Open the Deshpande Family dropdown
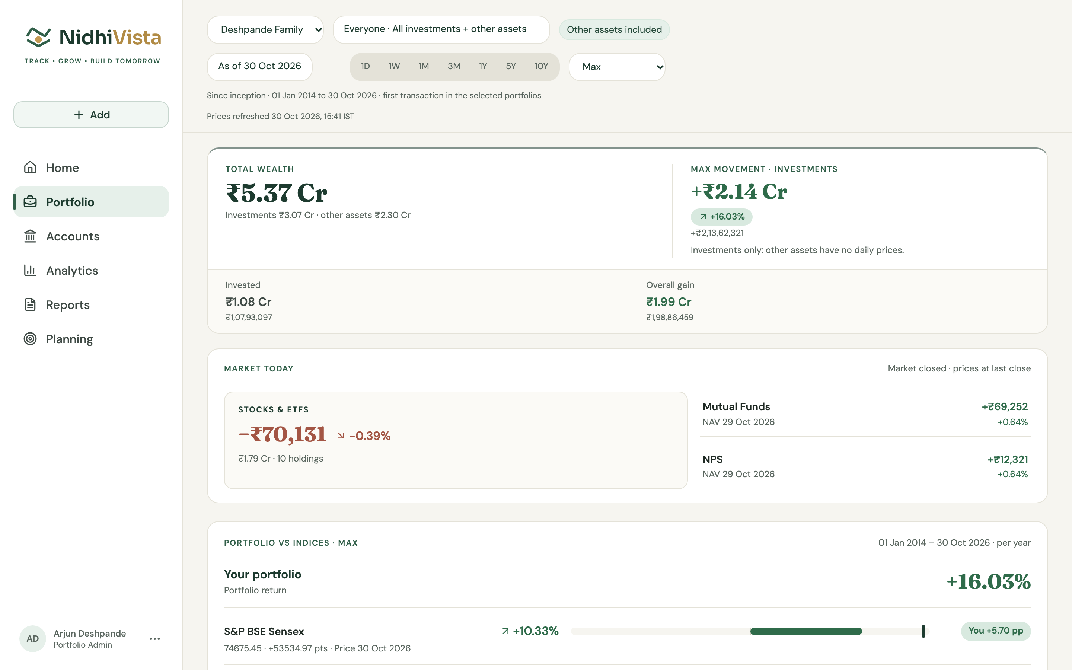This screenshot has height=670, width=1072. click(265, 30)
